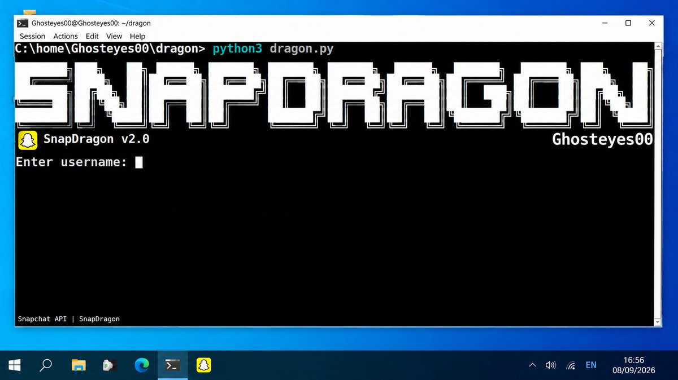
Task: Open the media app icon beside File Explorer
Action: (x=109, y=365)
